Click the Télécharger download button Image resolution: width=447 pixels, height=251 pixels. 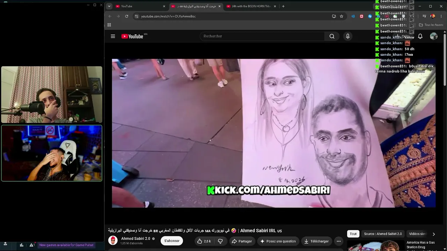pos(316,241)
